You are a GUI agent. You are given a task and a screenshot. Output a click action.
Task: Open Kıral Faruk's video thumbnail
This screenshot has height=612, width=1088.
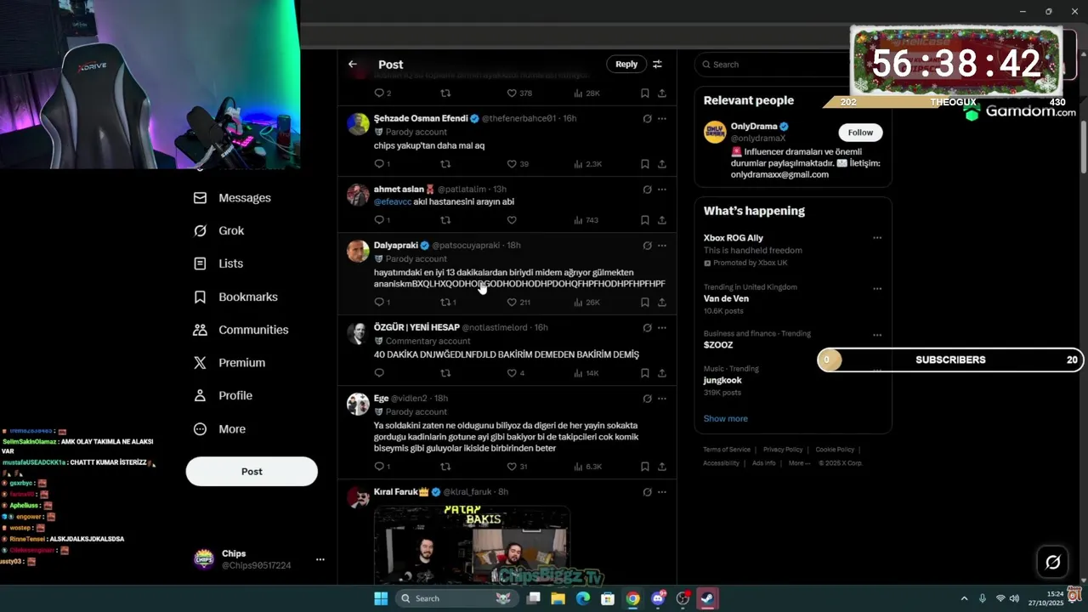pos(472,545)
